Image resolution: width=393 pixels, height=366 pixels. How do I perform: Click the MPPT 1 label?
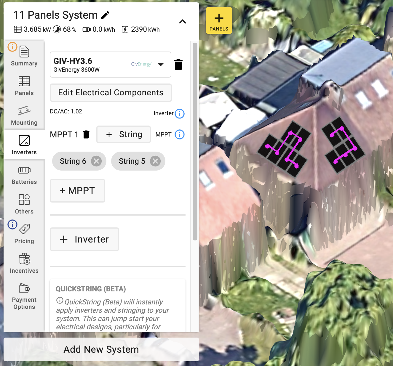64,134
